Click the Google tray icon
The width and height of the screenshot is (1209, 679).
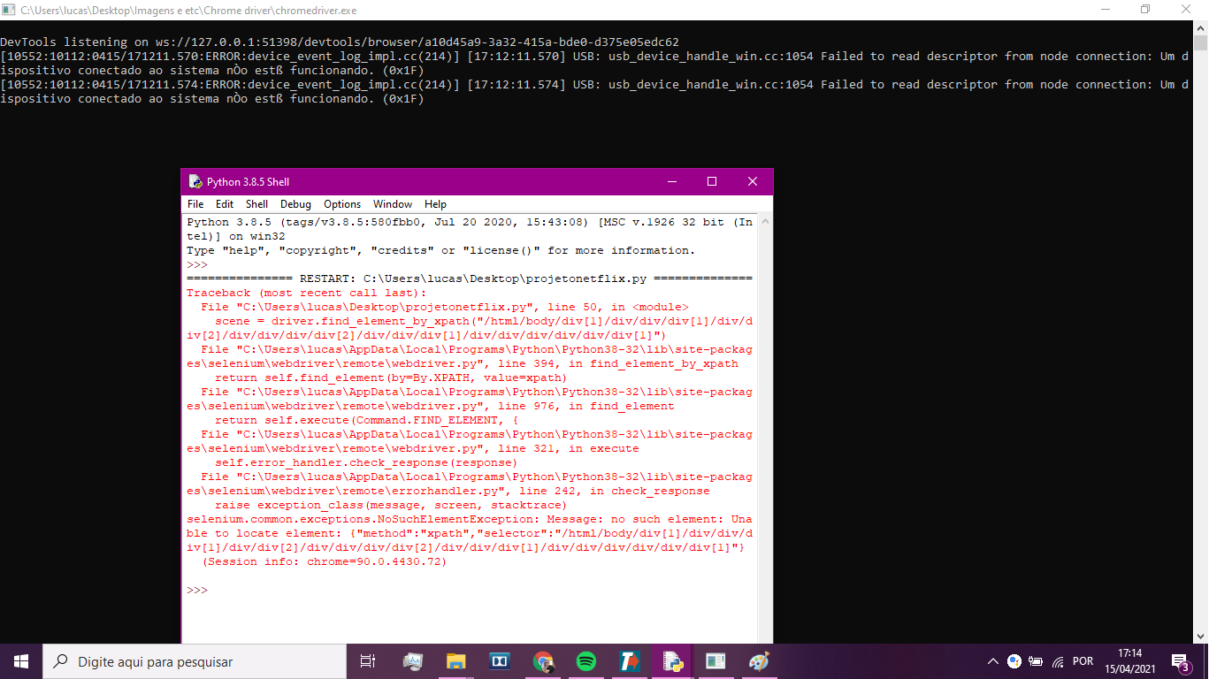point(1014,661)
